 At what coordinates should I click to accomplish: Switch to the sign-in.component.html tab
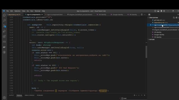[55, 14]
